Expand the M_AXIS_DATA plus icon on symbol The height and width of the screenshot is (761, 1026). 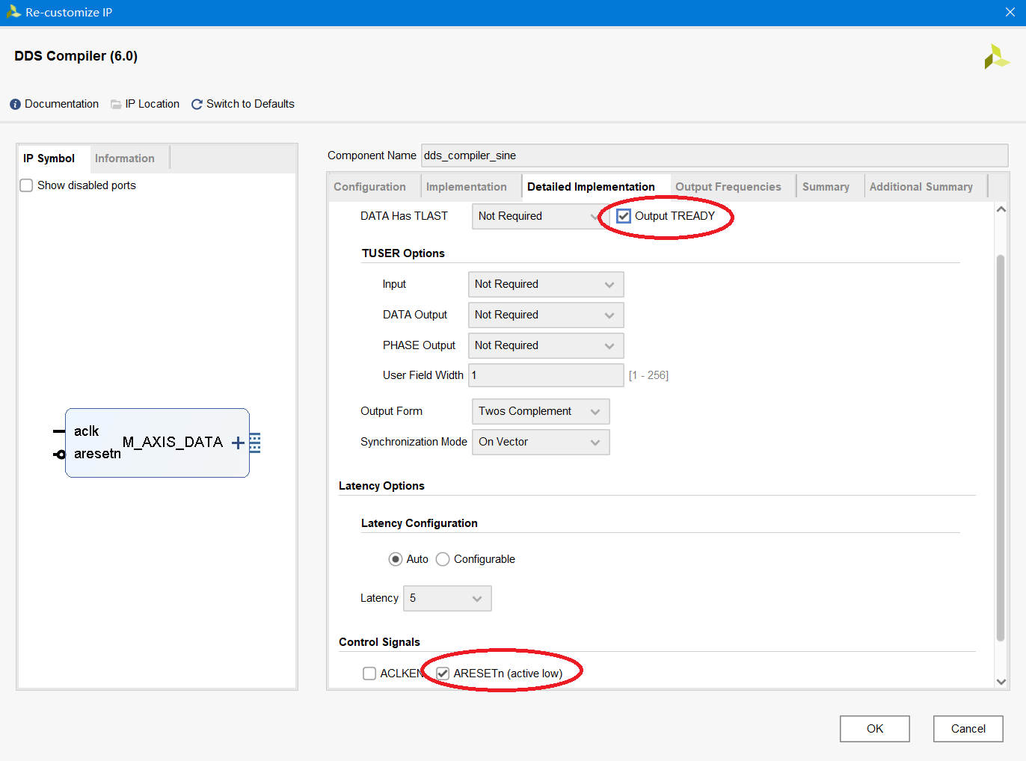click(x=238, y=443)
